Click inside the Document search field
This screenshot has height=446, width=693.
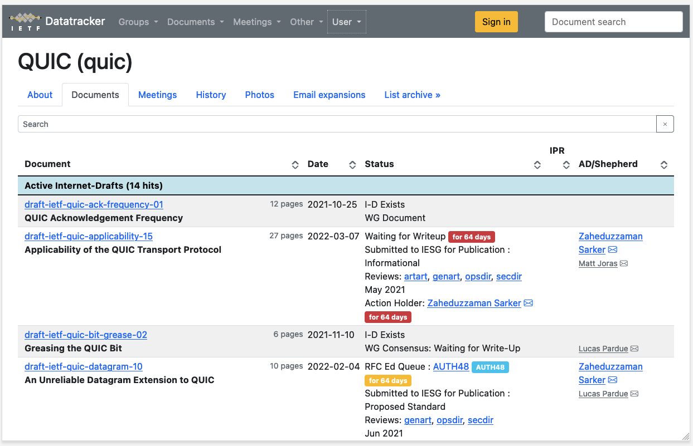coord(613,22)
